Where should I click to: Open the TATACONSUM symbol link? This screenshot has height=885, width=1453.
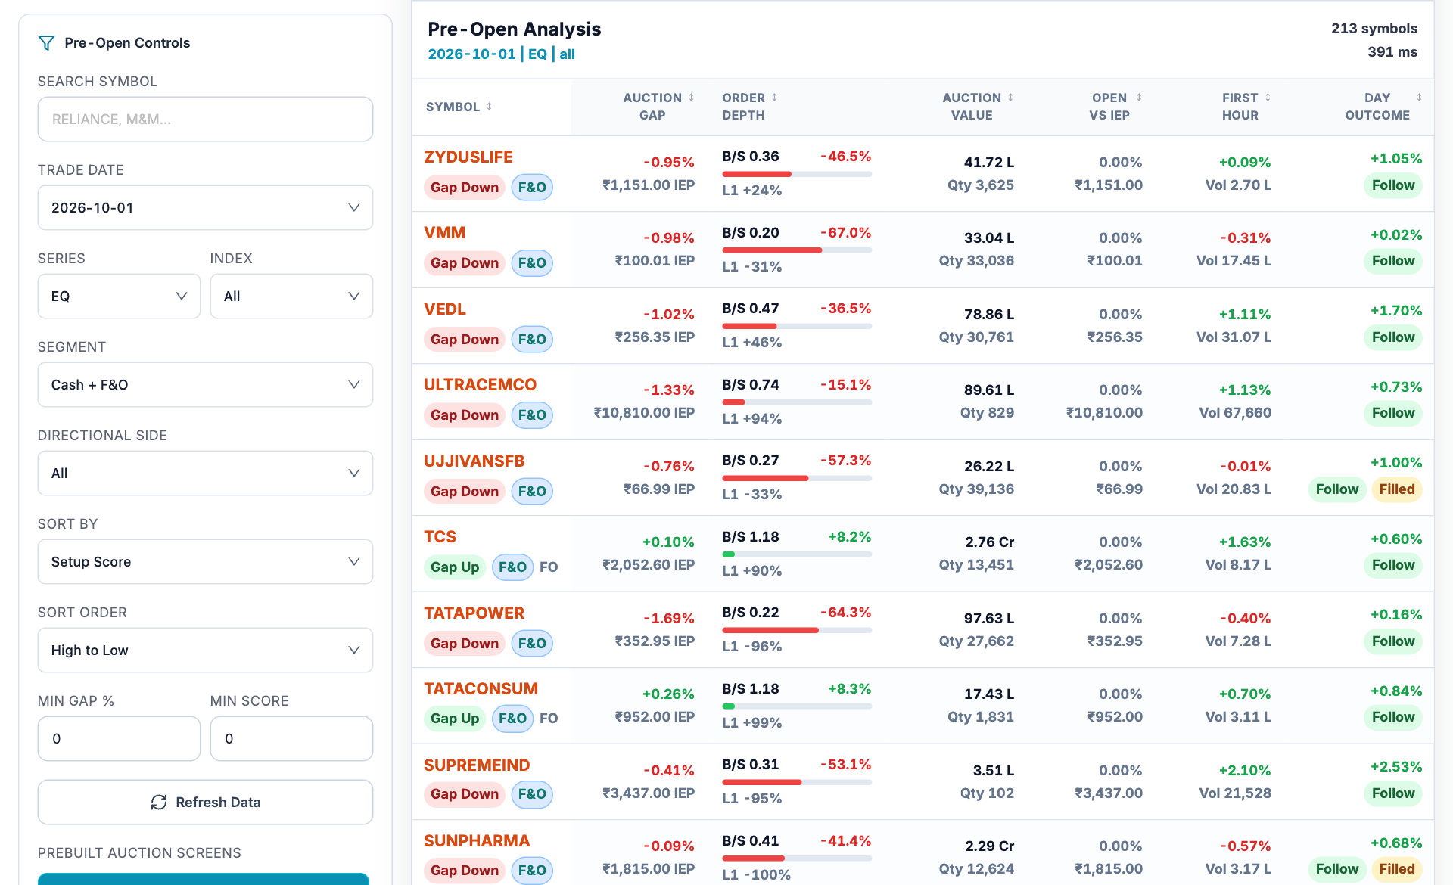[x=481, y=688]
